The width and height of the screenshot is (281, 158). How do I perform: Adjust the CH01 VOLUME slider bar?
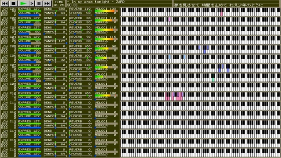tap(30, 15)
